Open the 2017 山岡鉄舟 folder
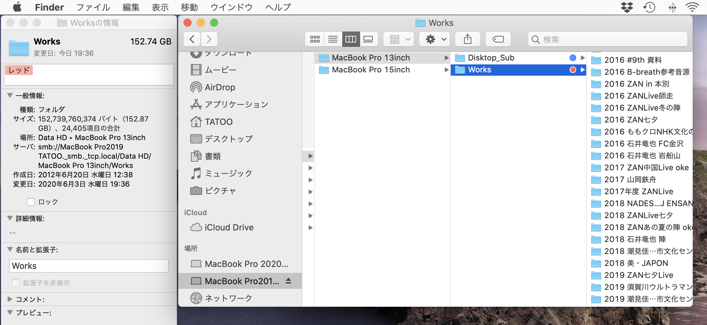707x325 pixels. coord(640,180)
